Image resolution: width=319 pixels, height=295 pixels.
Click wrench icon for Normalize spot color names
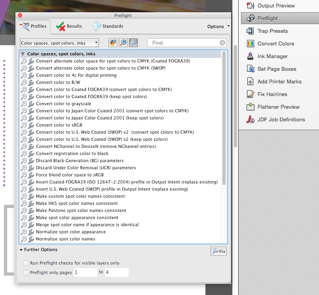coord(31,239)
